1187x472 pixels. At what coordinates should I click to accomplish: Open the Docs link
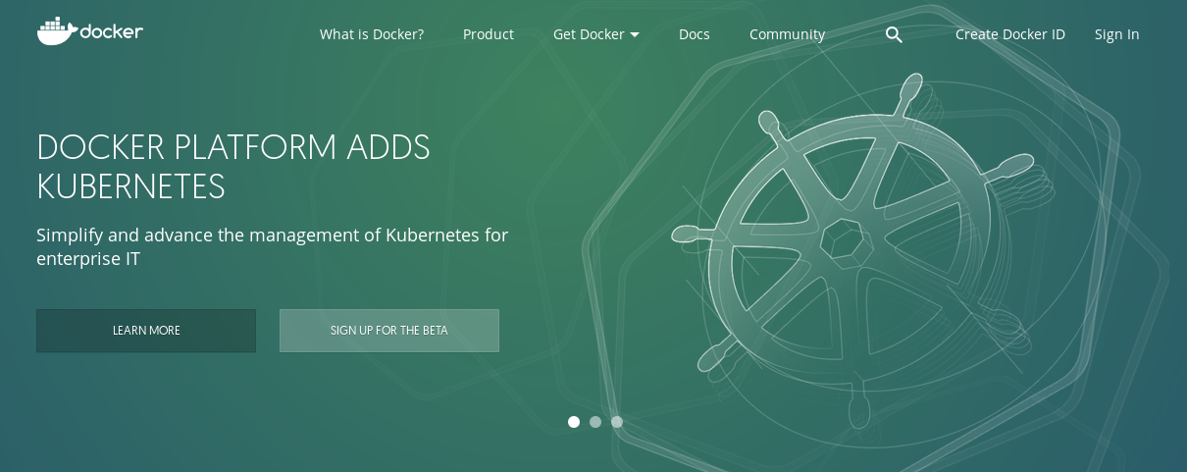(695, 34)
